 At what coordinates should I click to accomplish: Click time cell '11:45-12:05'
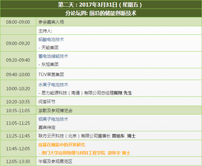coord(18,149)
